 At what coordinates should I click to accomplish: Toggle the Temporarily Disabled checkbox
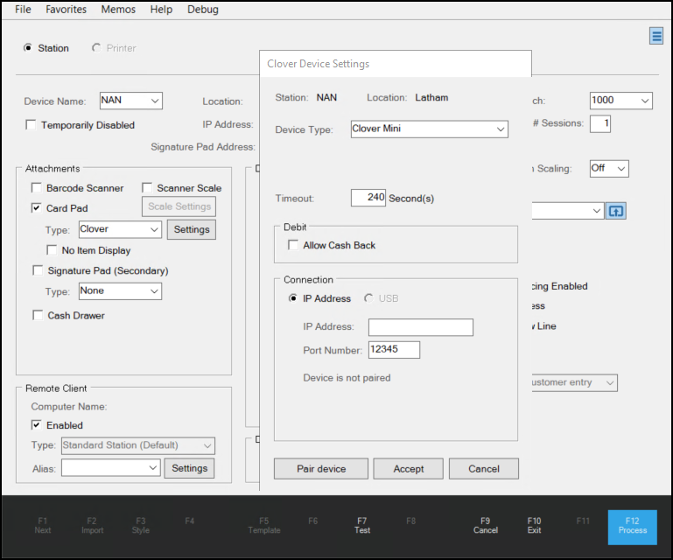(31, 125)
